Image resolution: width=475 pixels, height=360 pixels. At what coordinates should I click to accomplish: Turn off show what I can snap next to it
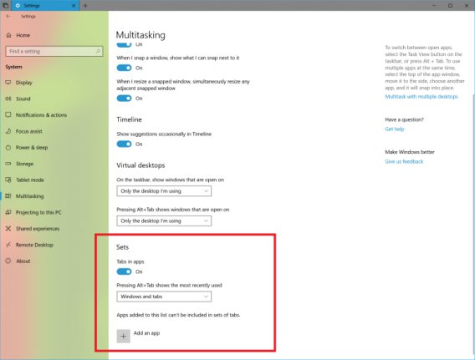click(124, 68)
